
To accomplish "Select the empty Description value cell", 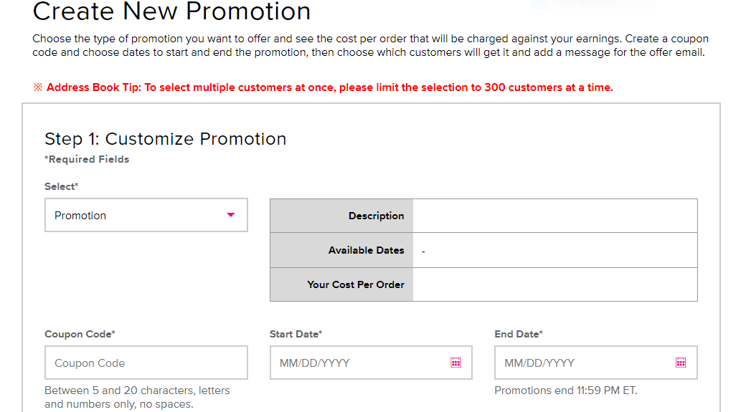I will coord(555,216).
